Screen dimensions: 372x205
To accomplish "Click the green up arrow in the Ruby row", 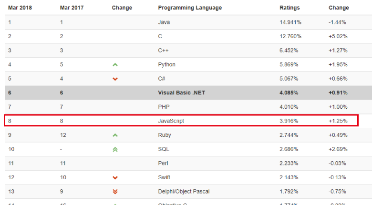I will pyautogui.click(x=115, y=135).
